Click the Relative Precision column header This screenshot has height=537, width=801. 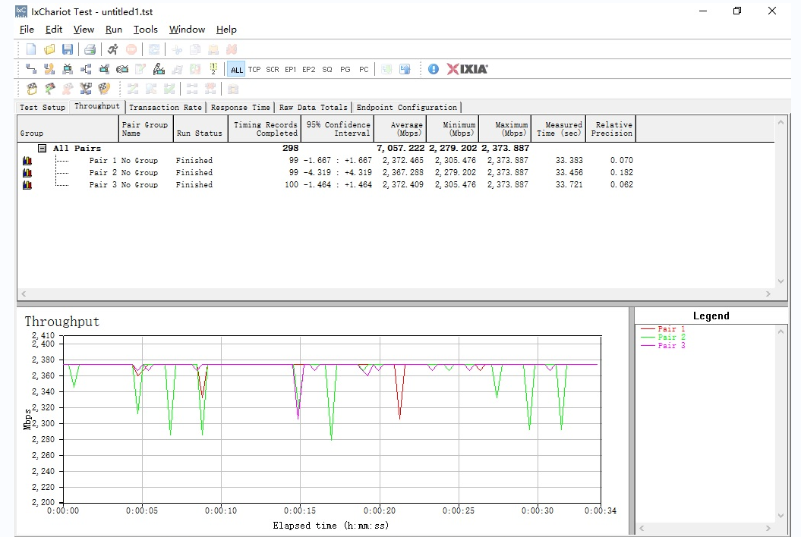(x=610, y=129)
